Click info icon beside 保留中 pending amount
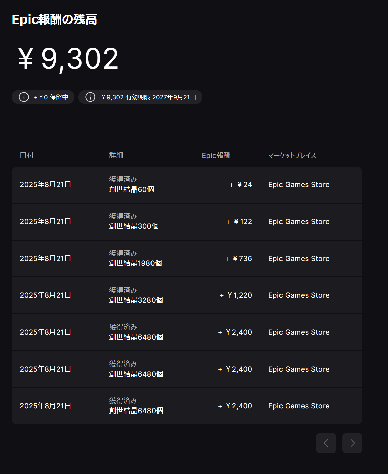This screenshot has height=474, width=388. click(24, 97)
